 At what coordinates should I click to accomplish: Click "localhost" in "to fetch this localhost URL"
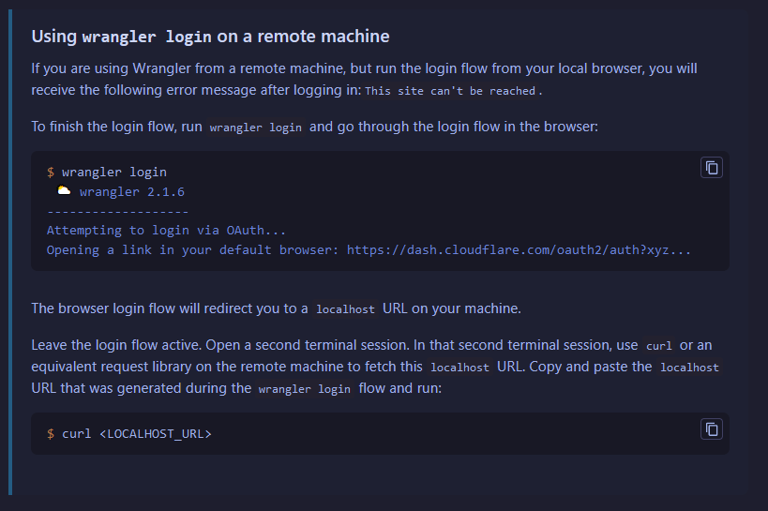click(459, 368)
